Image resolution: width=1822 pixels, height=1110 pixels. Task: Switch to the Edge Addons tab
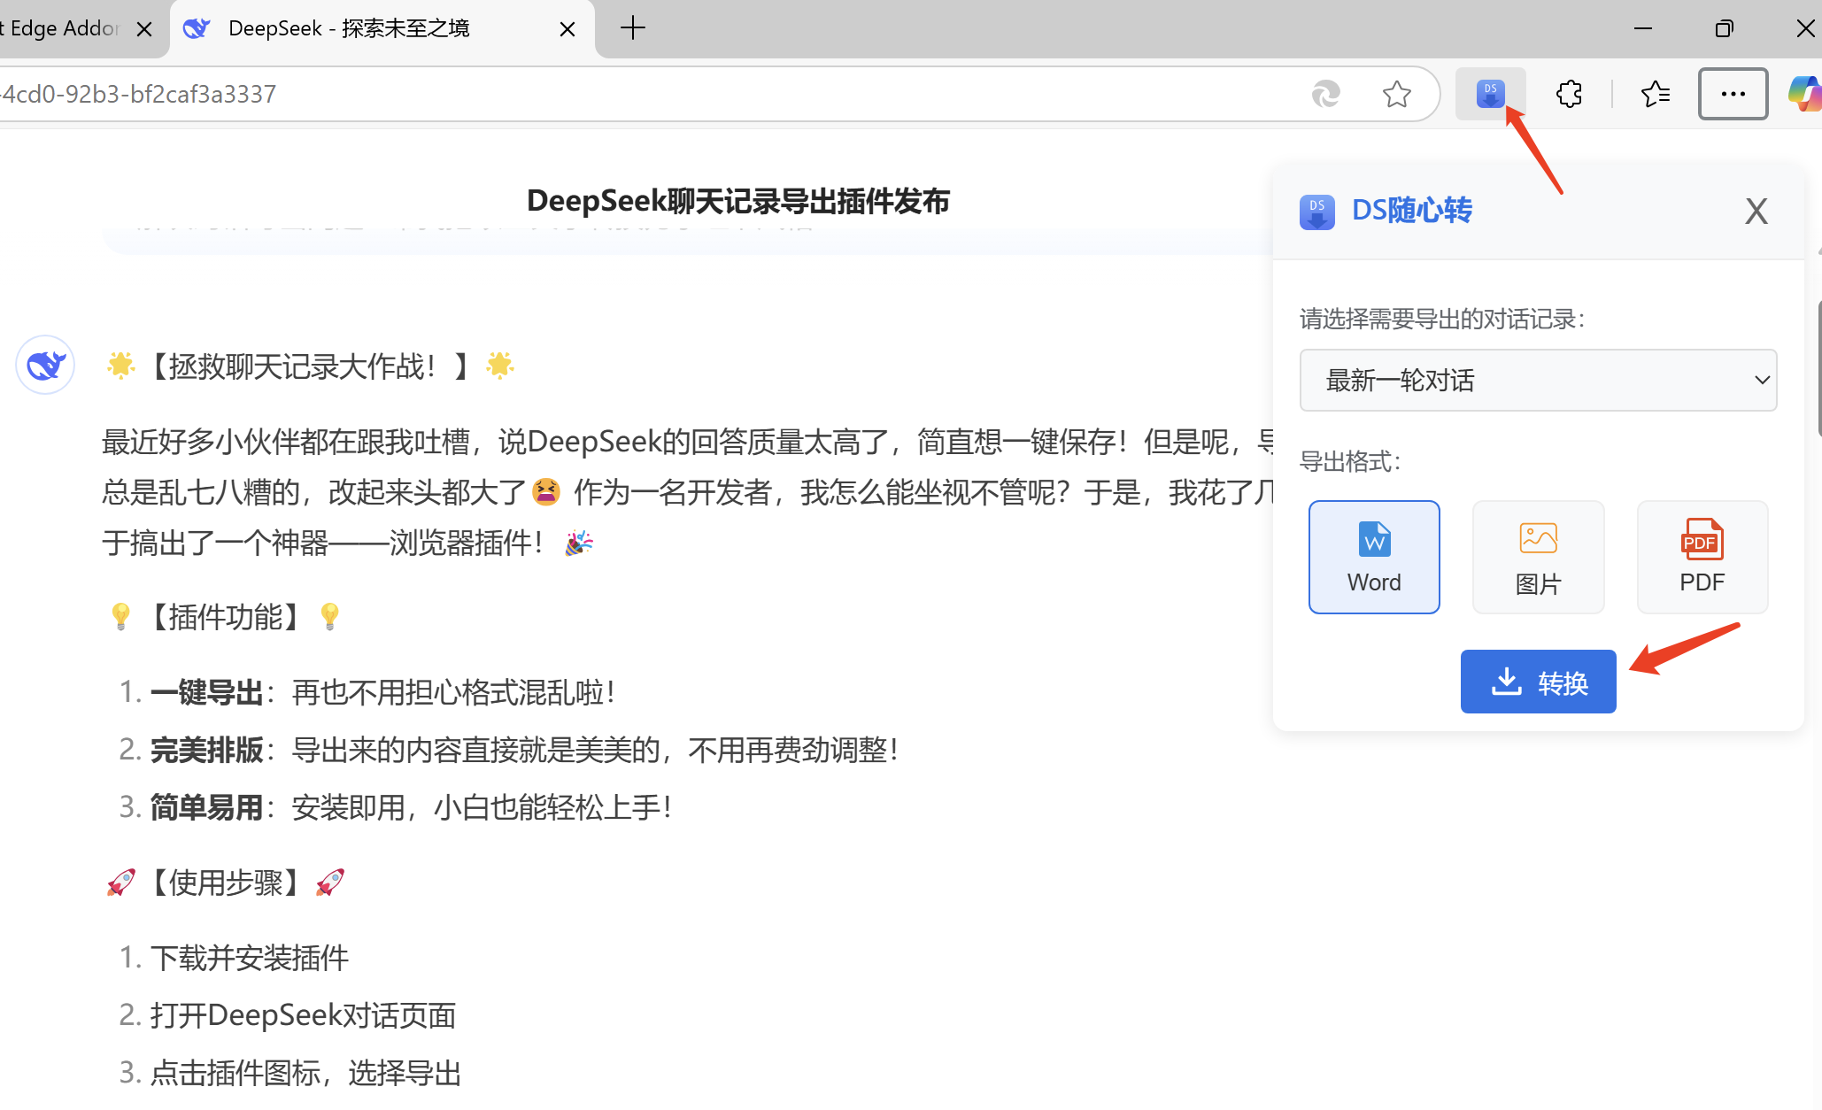coord(62,29)
